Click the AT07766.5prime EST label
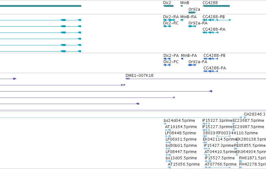Screen dimensions: 266x169 point(220,164)
